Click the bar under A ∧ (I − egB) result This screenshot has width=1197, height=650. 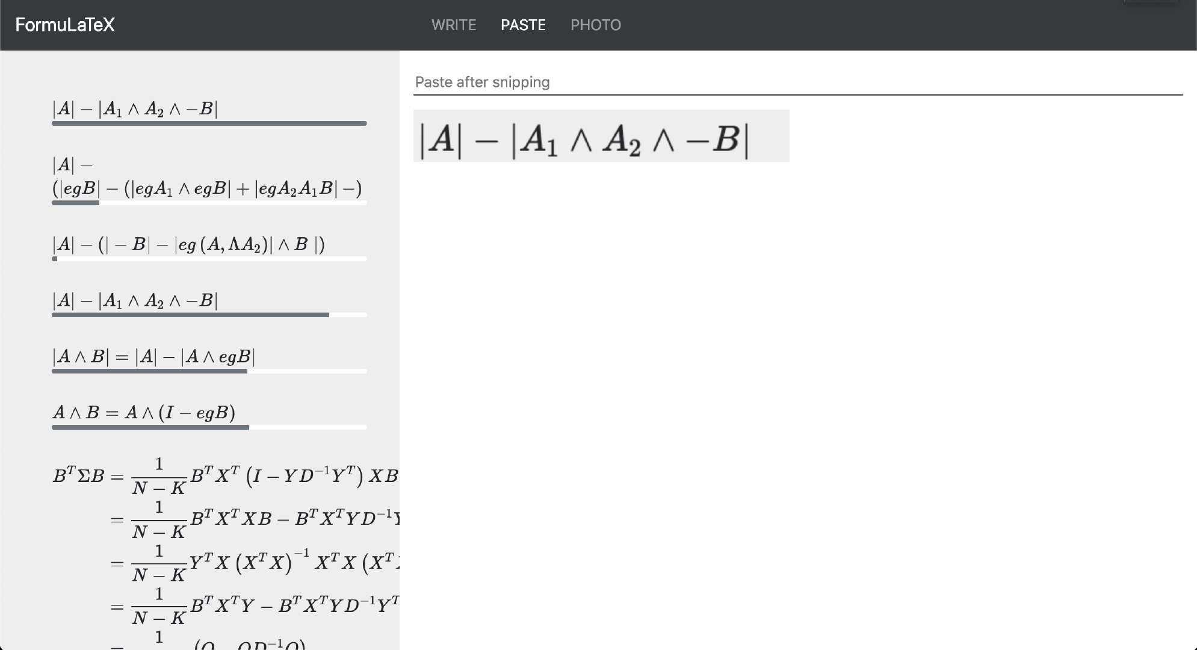tap(209, 427)
